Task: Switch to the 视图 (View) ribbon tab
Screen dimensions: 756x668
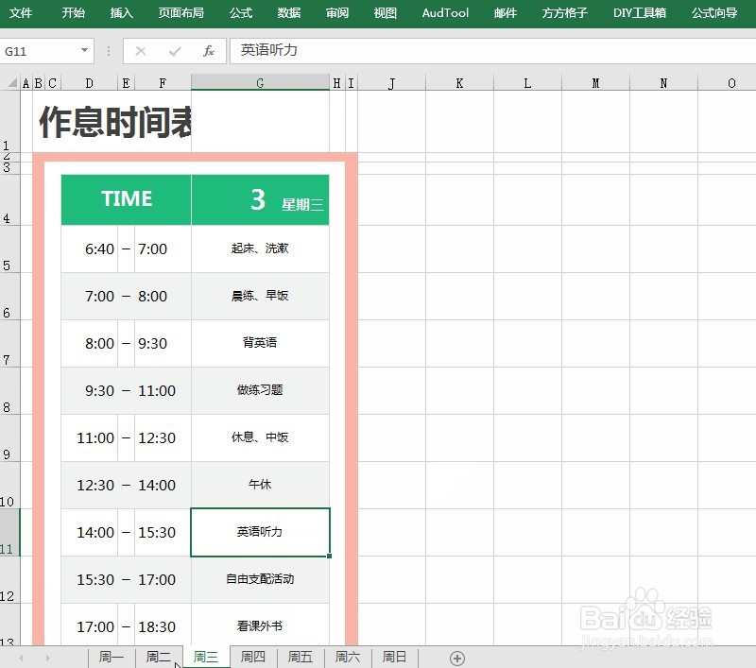Action: [x=385, y=13]
